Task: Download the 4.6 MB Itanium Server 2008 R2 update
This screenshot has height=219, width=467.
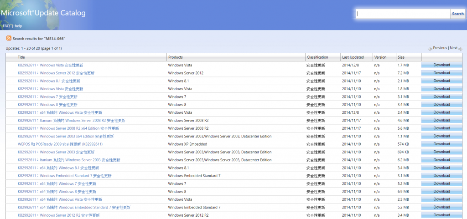Action: [x=441, y=120]
